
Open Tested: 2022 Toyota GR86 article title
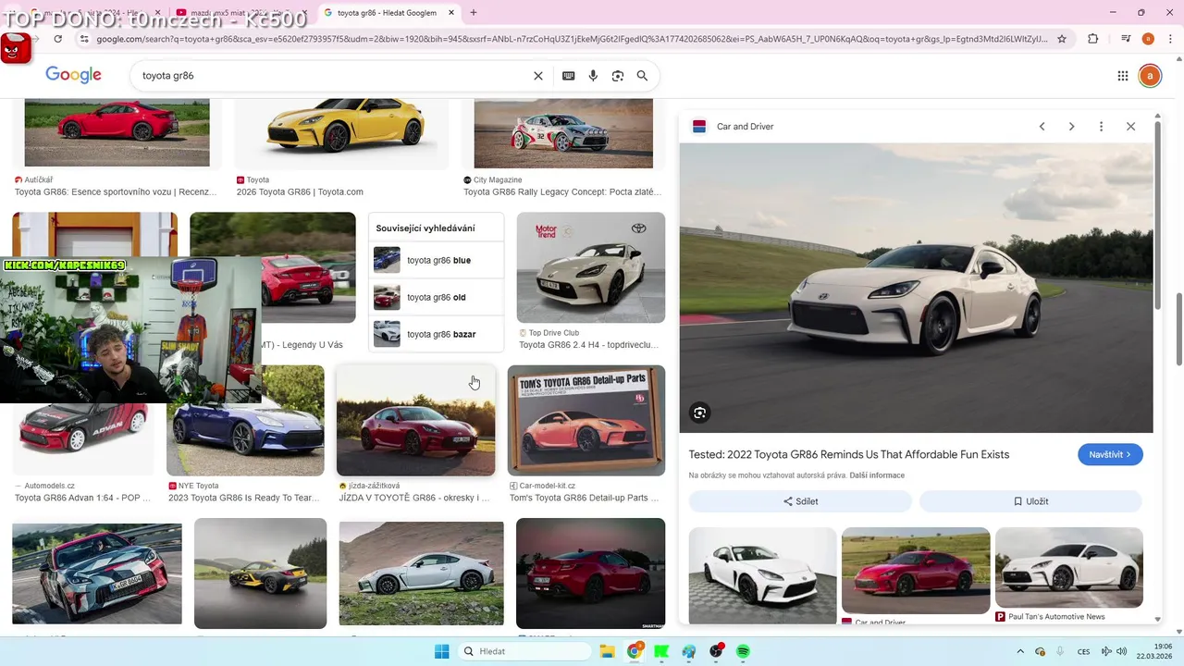[848, 454]
